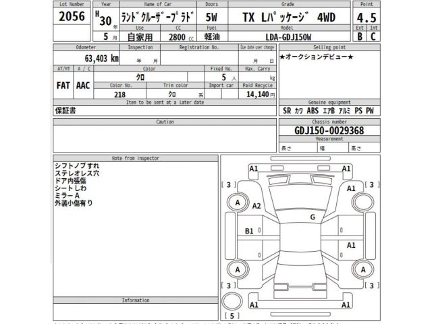Click the A2 damage mark on fender
The height and width of the screenshot is (324, 432).
point(256,206)
